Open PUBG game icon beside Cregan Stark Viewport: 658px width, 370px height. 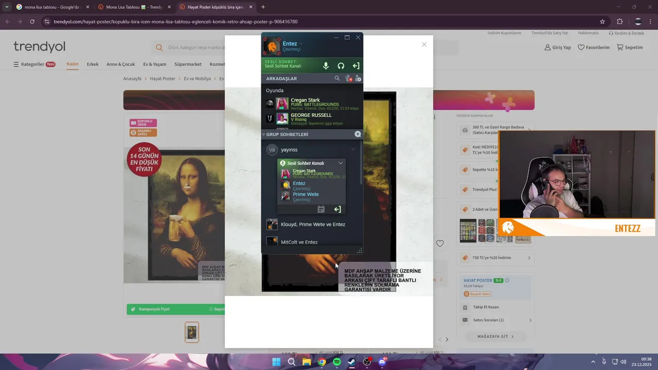tap(269, 104)
